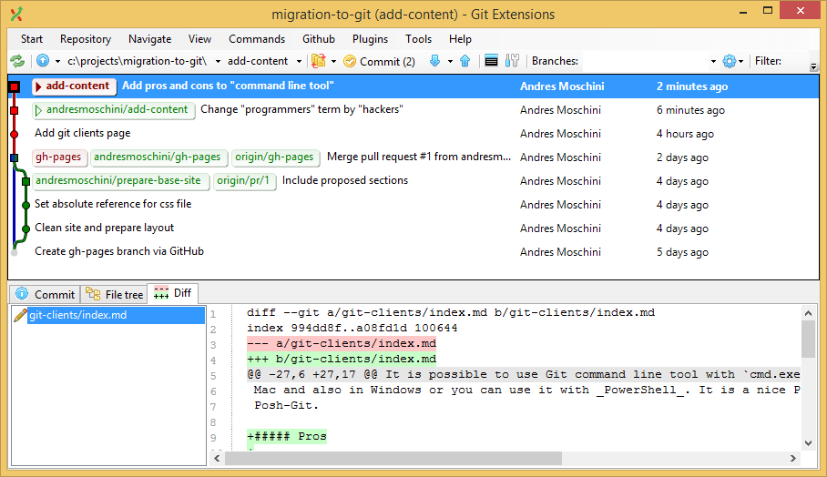Click diff horizontal scrollbar right arrow
Image resolution: width=827 pixels, height=477 pixels.
[792, 459]
